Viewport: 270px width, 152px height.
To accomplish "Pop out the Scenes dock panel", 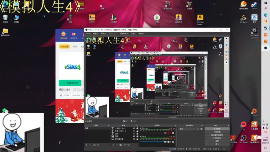I will click(109, 125).
